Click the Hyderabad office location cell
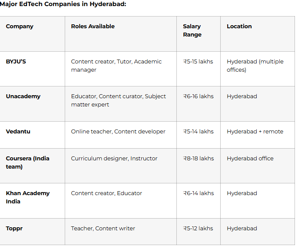The width and height of the screenshot is (298, 249). point(250,159)
